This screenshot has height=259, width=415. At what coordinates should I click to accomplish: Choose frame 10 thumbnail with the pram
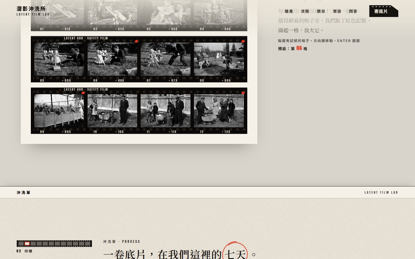[x=112, y=111]
